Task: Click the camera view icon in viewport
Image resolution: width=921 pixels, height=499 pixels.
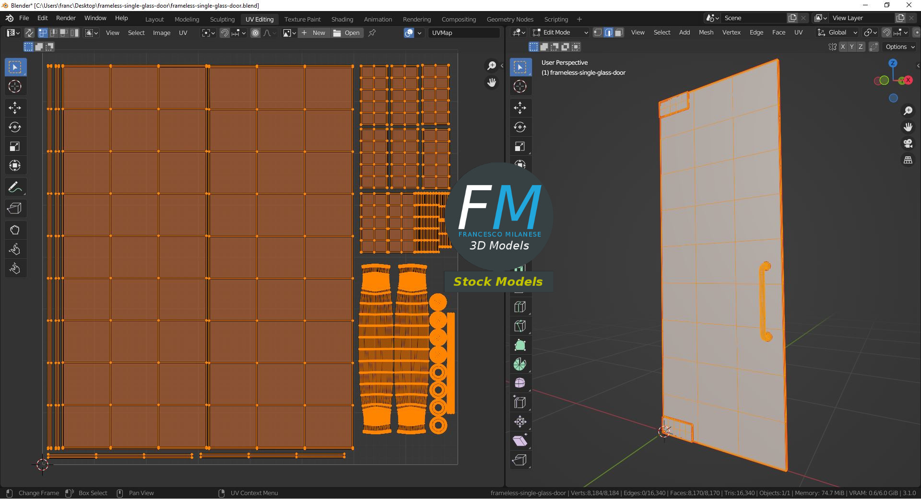Action: tap(908, 143)
